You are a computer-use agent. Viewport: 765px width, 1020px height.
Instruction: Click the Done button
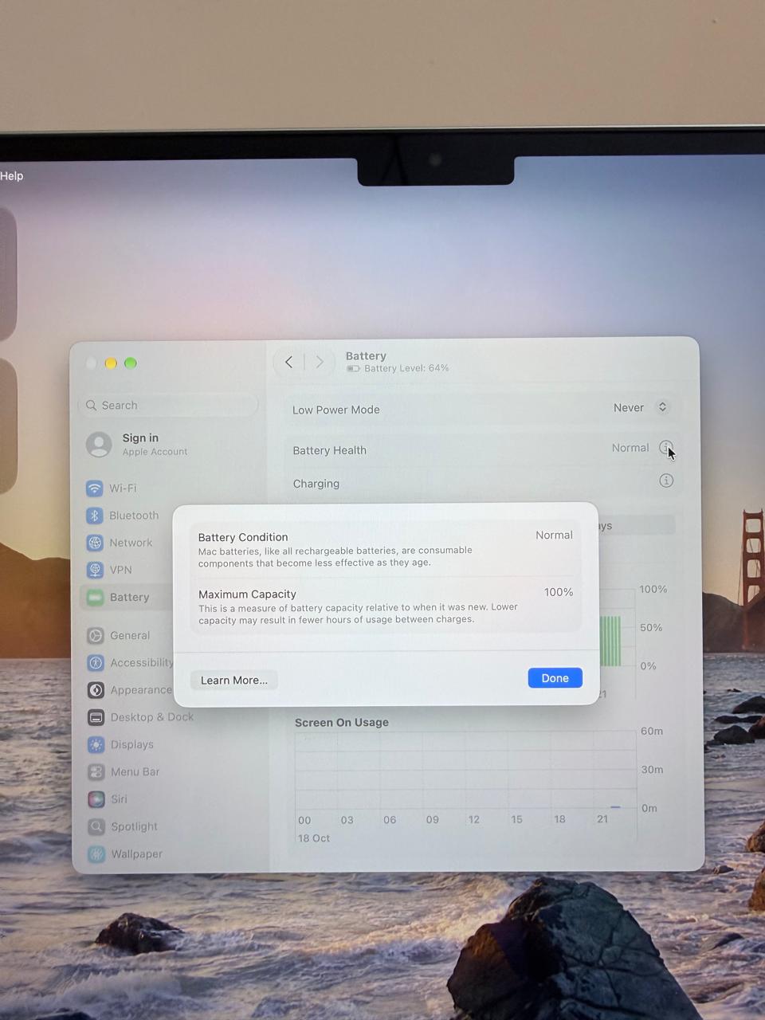pos(555,678)
